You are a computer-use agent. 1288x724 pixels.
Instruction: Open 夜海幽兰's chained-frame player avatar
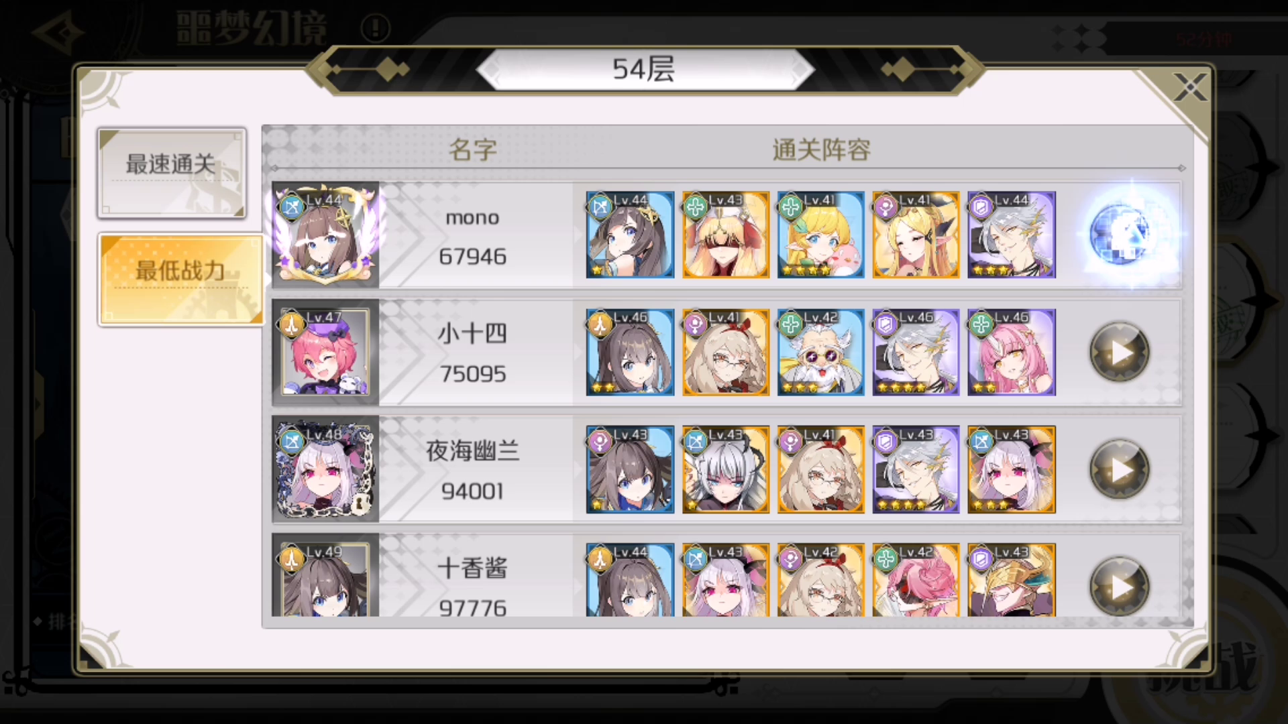point(325,469)
